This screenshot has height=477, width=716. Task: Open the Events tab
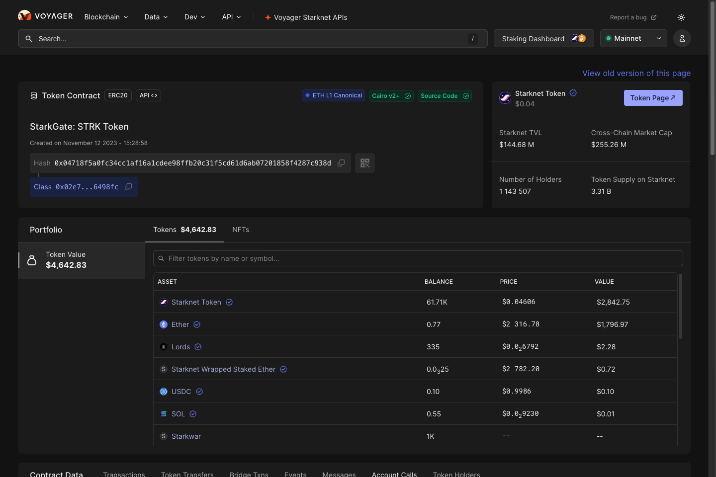pos(295,475)
